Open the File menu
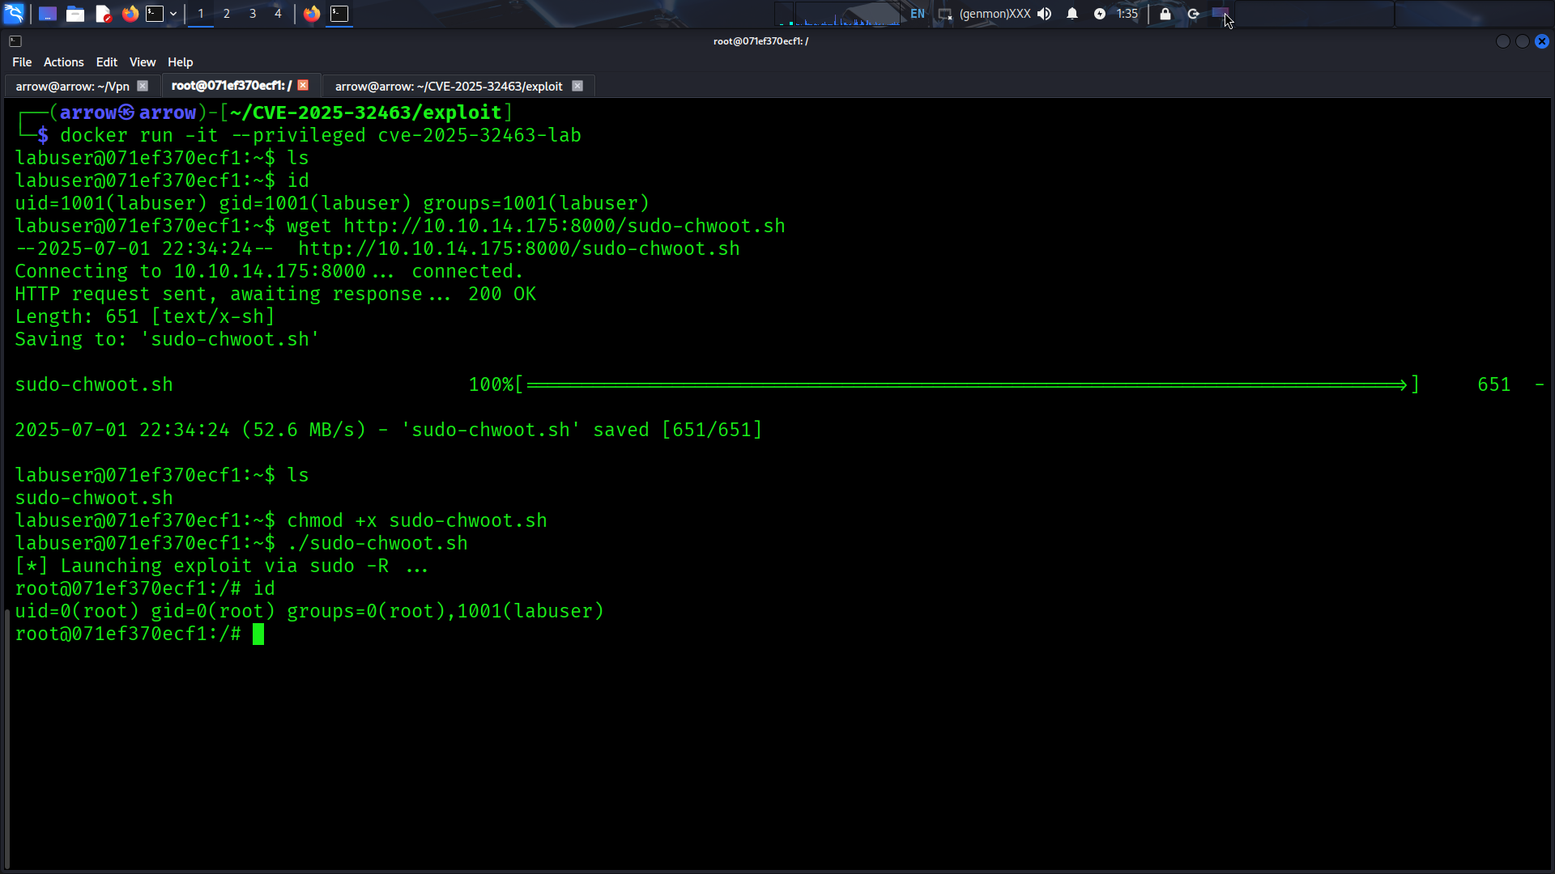The height and width of the screenshot is (874, 1555). pos(22,62)
